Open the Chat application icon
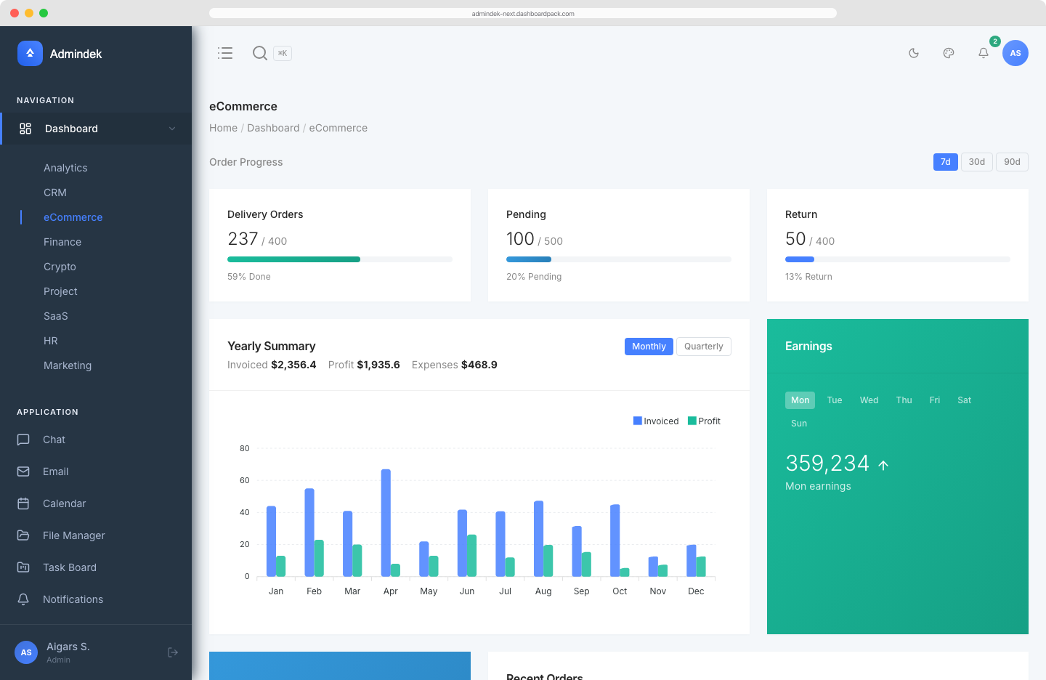Screen dimensions: 1046x680 point(23,440)
